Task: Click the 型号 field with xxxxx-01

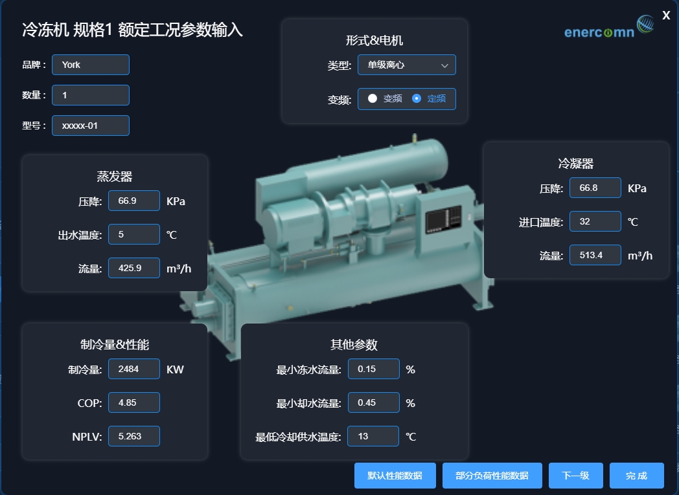Action: pos(91,126)
